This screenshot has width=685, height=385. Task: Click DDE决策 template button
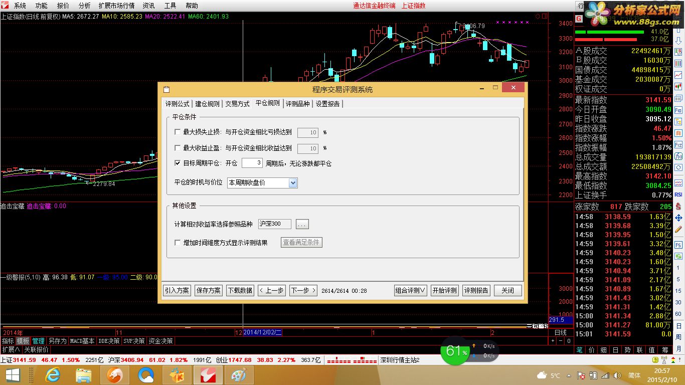coord(109,341)
